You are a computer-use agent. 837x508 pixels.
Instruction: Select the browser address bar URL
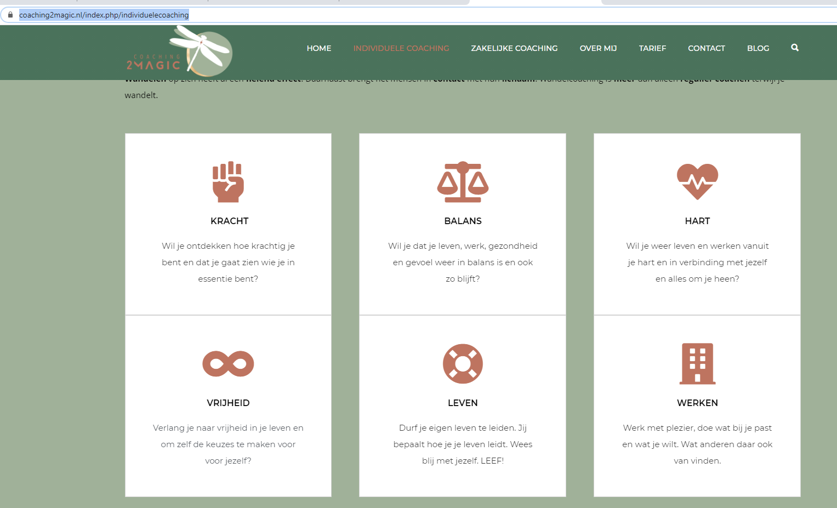coord(104,15)
